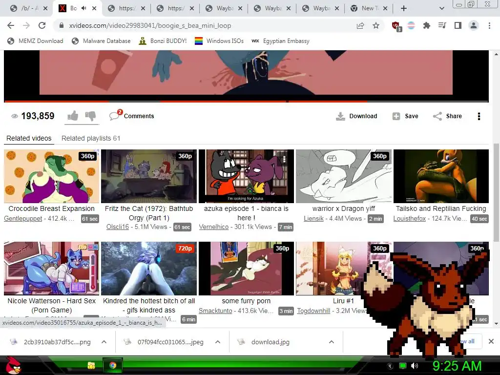
Task: Click the share page icon in address bar
Action: click(360, 25)
